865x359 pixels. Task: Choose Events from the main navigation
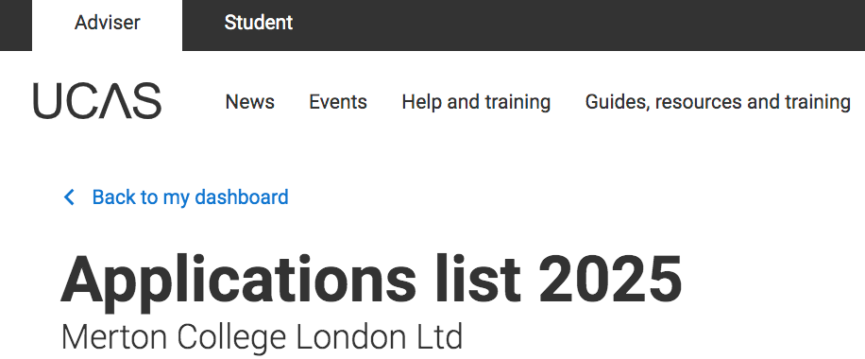tap(338, 102)
